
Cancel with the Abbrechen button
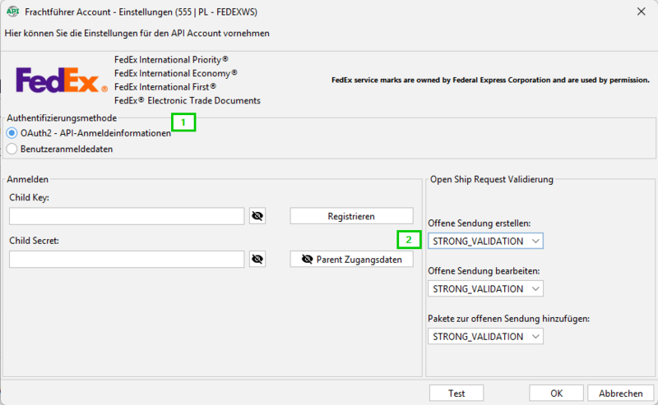[620, 393]
